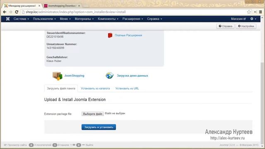This screenshot has height=149, width=265.
Task: Select the Загрузить файл пакета tab
Action: tap(61, 88)
